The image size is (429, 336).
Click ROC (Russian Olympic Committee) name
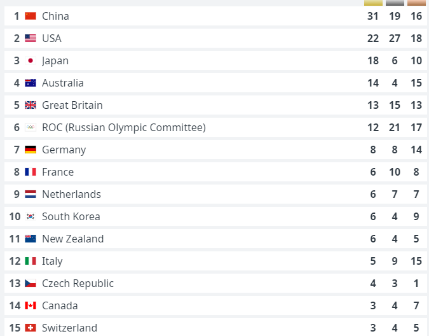pos(124,128)
